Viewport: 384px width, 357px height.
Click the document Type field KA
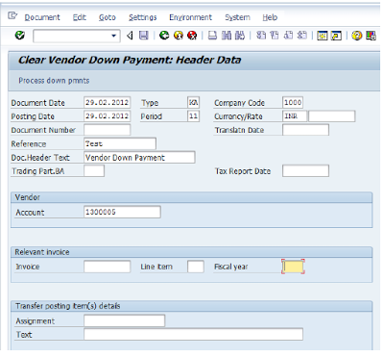193,103
